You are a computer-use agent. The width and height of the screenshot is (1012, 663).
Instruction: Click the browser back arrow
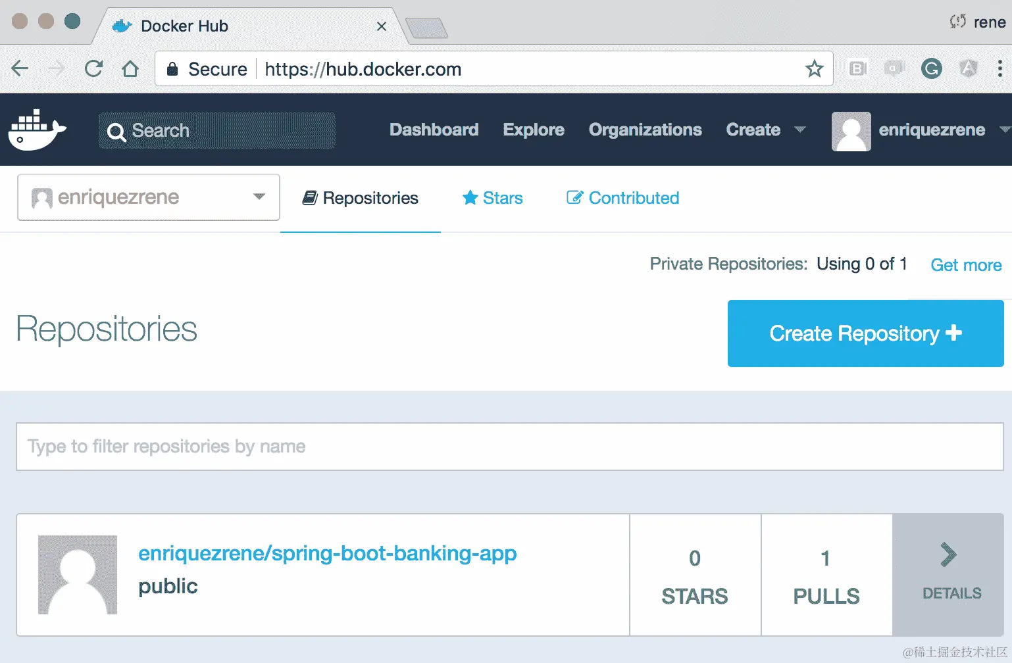[x=20, y=68]
